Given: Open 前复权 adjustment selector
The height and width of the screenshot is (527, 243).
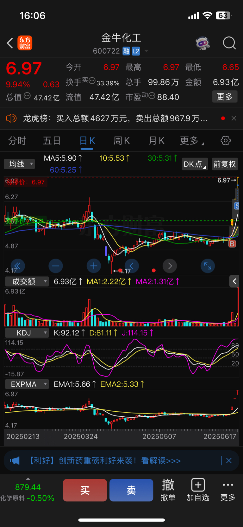Looking at the screenshot, I should (x=225, y=164).
